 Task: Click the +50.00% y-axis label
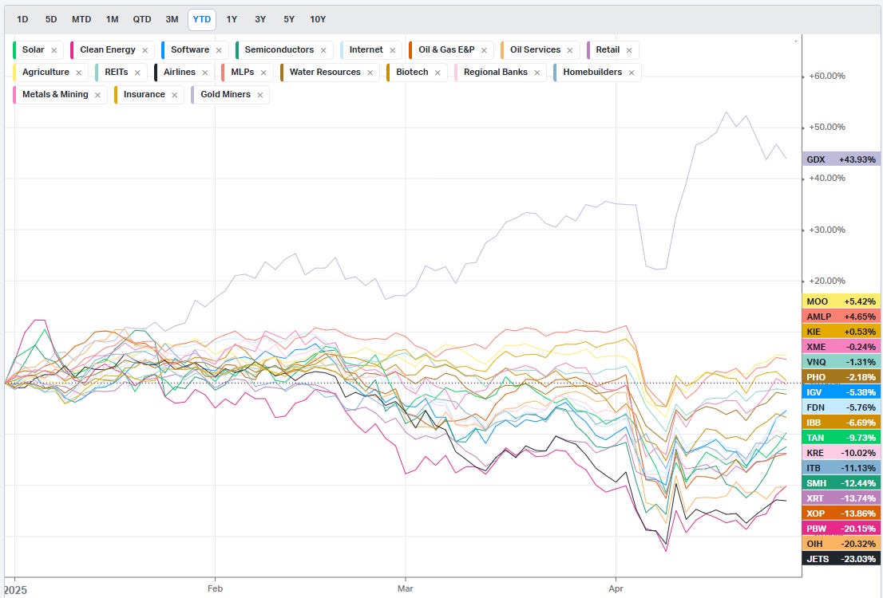826,127
